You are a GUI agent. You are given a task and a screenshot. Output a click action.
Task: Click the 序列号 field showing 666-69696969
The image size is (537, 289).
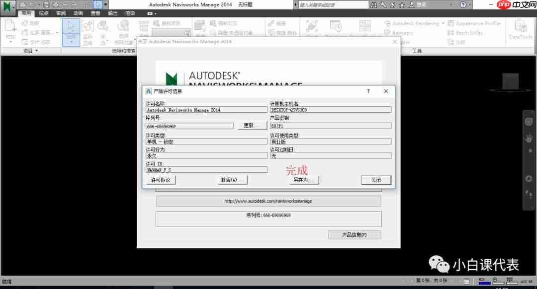190,126
